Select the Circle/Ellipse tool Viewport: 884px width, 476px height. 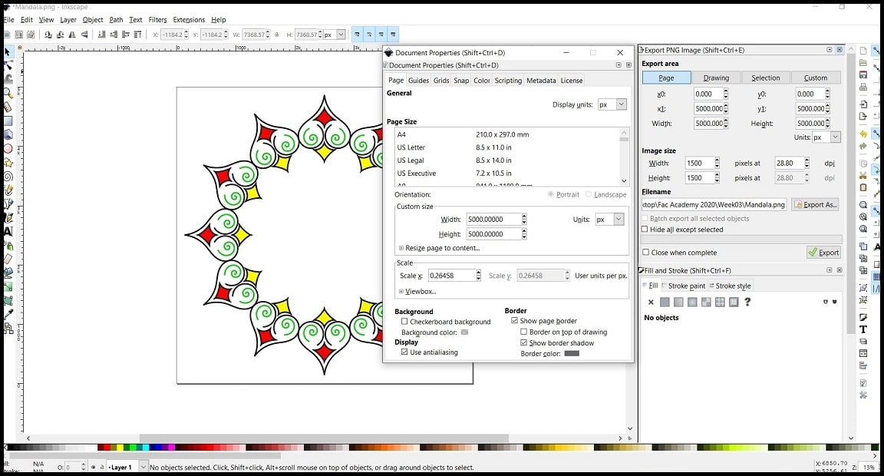pos(8,149)
